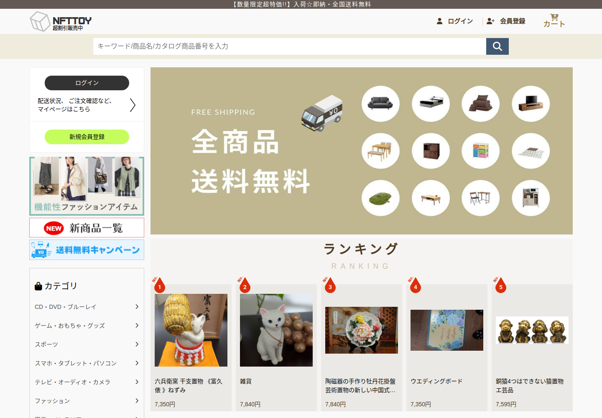The image size is (602, 418).
Task: Select the bed category circle icon
Action: (431, 104)
